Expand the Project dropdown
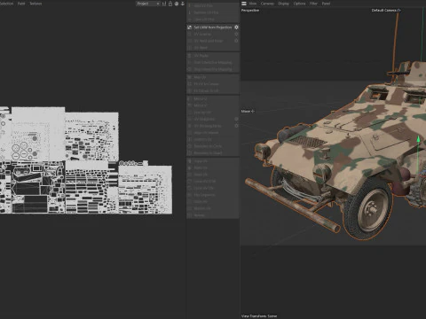 tap(148, 4)
